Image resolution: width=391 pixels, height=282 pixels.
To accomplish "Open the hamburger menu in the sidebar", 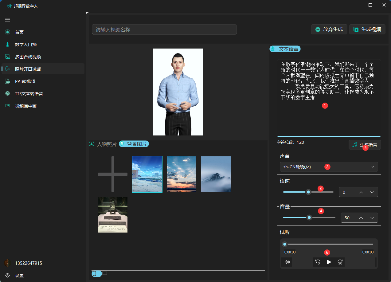I will pos(8,20).
